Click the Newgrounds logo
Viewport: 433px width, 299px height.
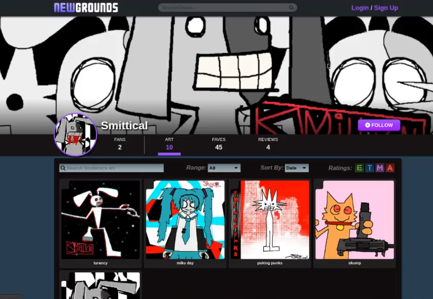click(86, 8)
